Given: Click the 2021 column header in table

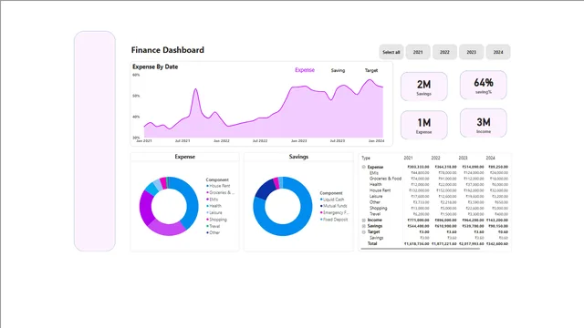Looking at the screenshot, I should click(408, 158).
